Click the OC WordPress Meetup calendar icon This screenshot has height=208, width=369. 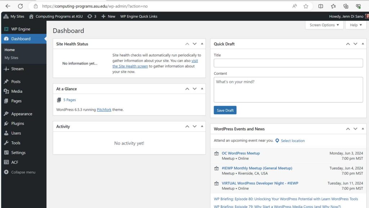click(217, 154)
